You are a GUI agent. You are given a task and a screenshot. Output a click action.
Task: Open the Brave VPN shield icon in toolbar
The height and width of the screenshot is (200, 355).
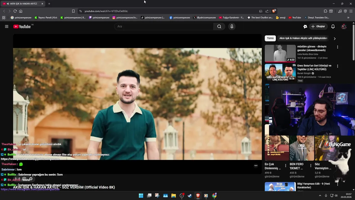pyautogui.click(x=345, y=11)
